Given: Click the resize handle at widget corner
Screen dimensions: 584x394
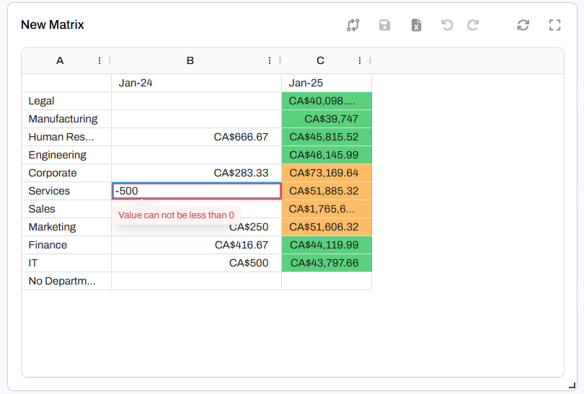Looking at the screenshot, I should click(x=572, y=385).
